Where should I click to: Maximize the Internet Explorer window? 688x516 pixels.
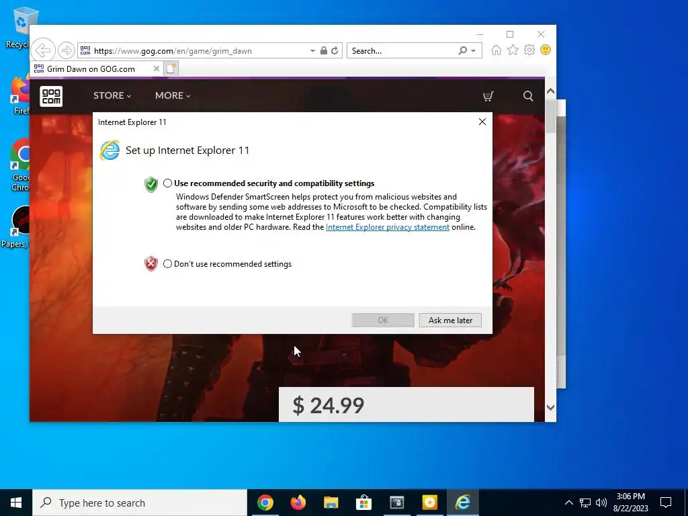coord(510,34)
